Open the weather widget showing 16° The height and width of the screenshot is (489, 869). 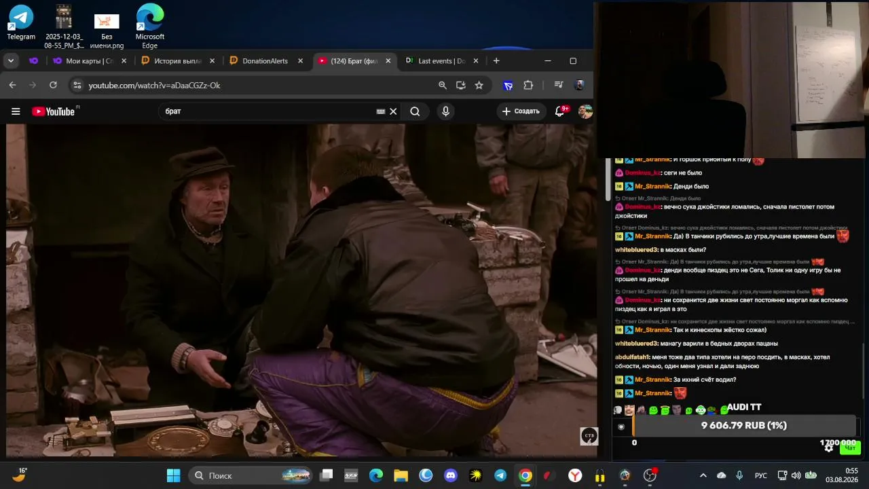[x=19, y=474]
